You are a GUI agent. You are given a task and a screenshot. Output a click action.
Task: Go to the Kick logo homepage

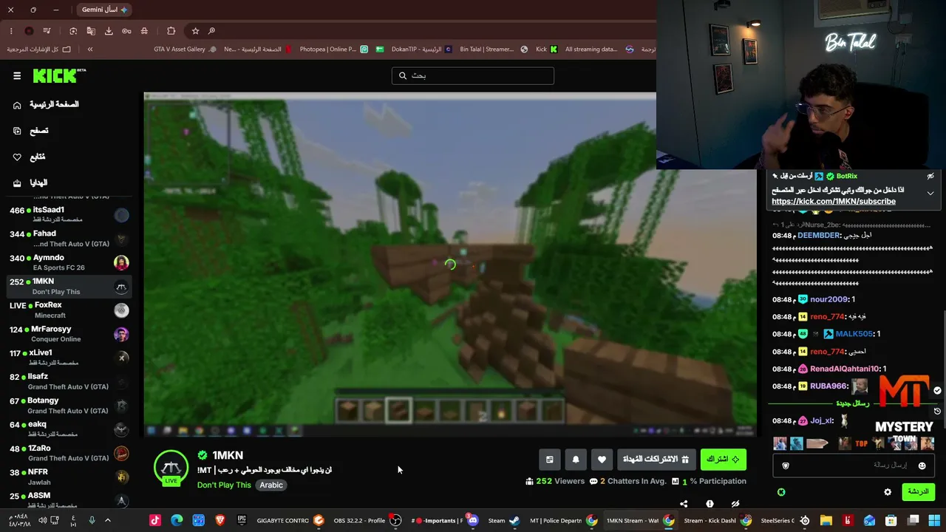pyautogui.click(x=59, y=75)
